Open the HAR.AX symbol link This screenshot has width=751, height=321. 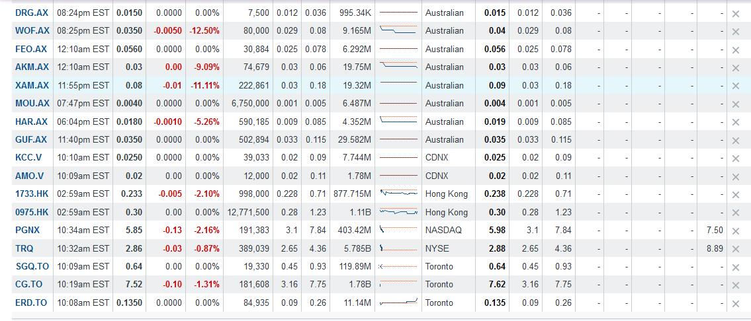(x=32, y=122)
